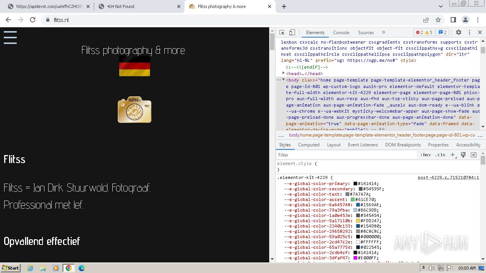Toggle the :hov element state panel
Image resolution: width=486 pixels, height=273 pixels.
pos(425,155)
